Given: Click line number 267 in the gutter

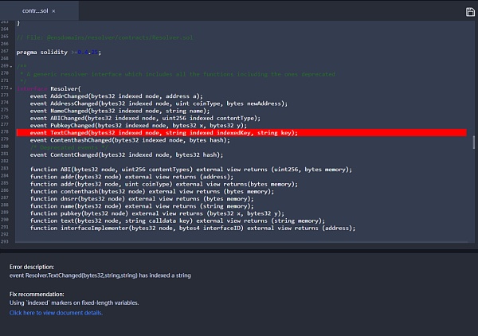Looking at the screenshot, I should (x=6, y=51).
